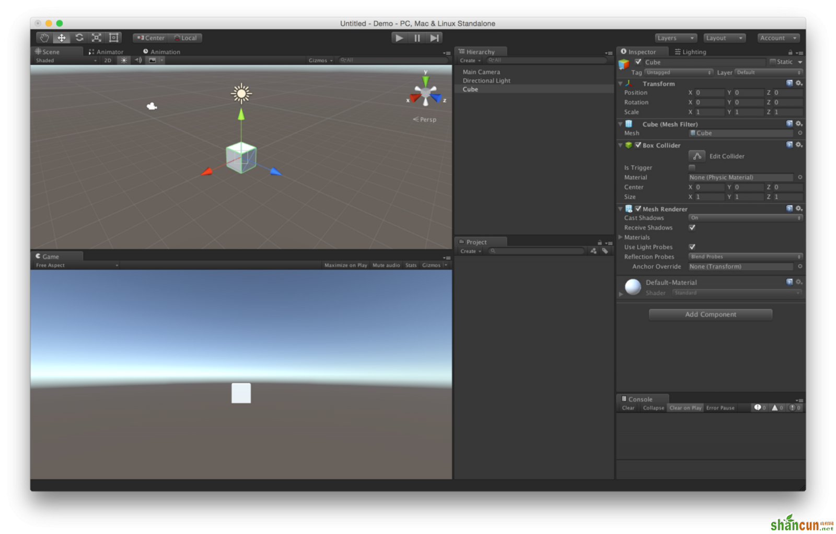Image resolution: width=836 pixels, height=534 pixels.
Task: Open the Tag Untagged dropdown
Action: 679,72
